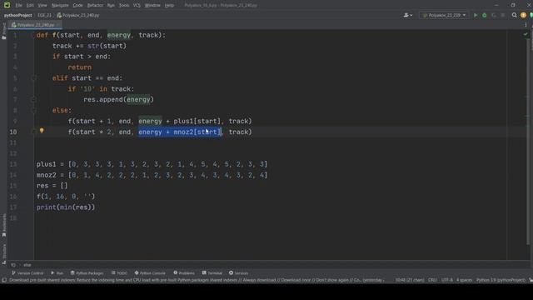
Task: Click on 'print(min(res))' on line 17
Action: pyautogui.click(x=66, y=207)
